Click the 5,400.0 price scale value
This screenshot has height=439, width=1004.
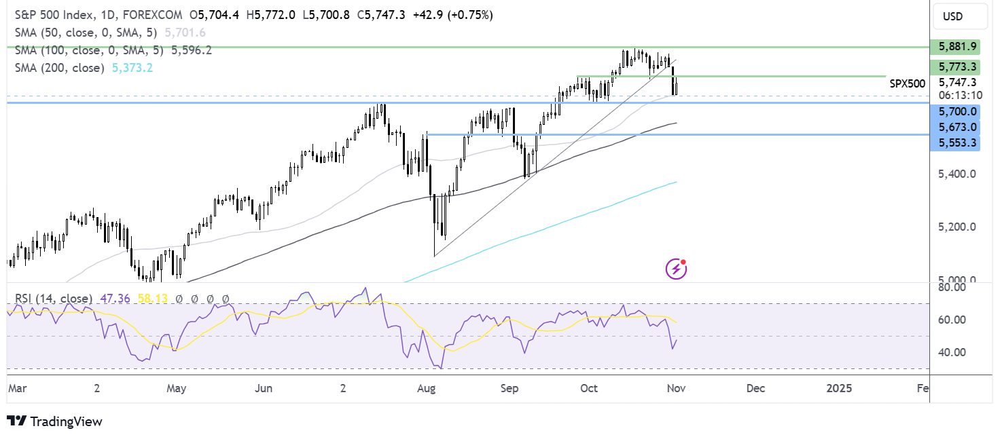point(956,174)
